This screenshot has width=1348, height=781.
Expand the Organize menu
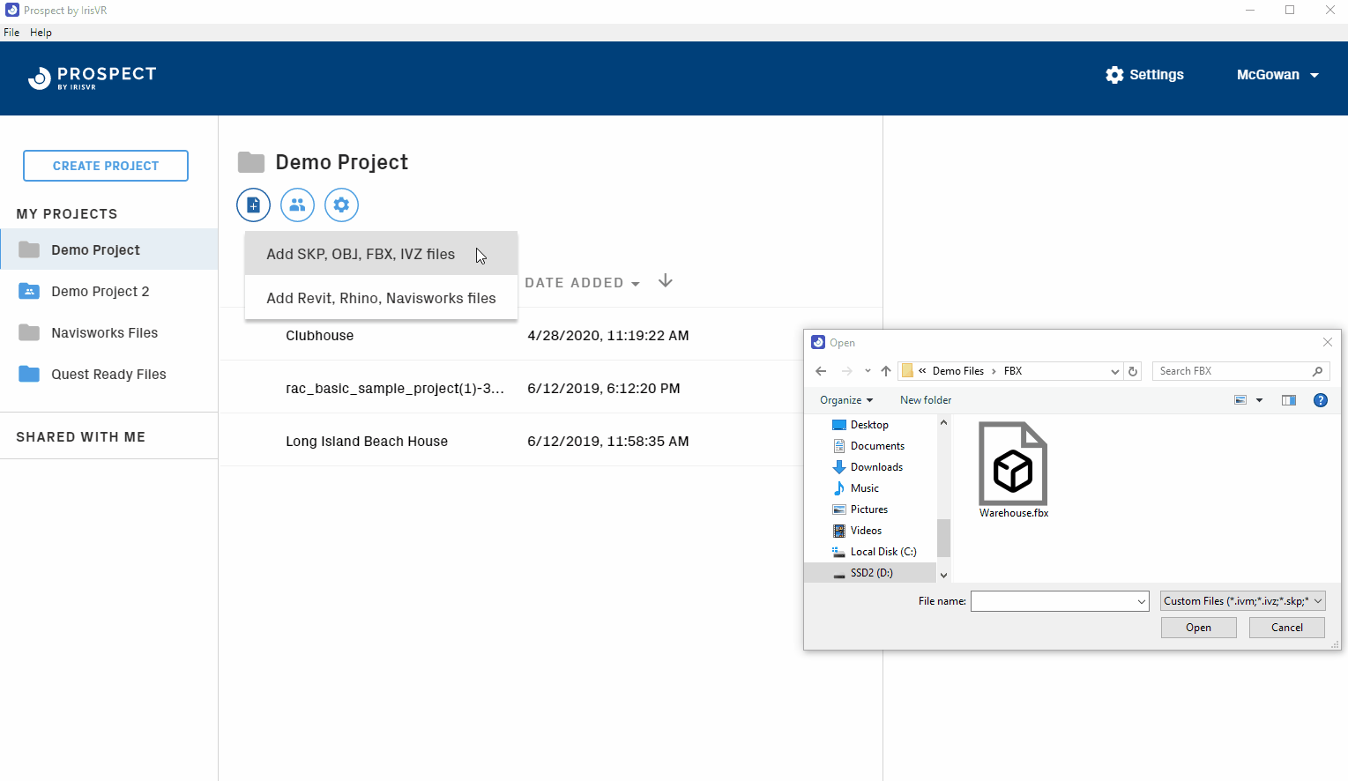coord(846,400)
